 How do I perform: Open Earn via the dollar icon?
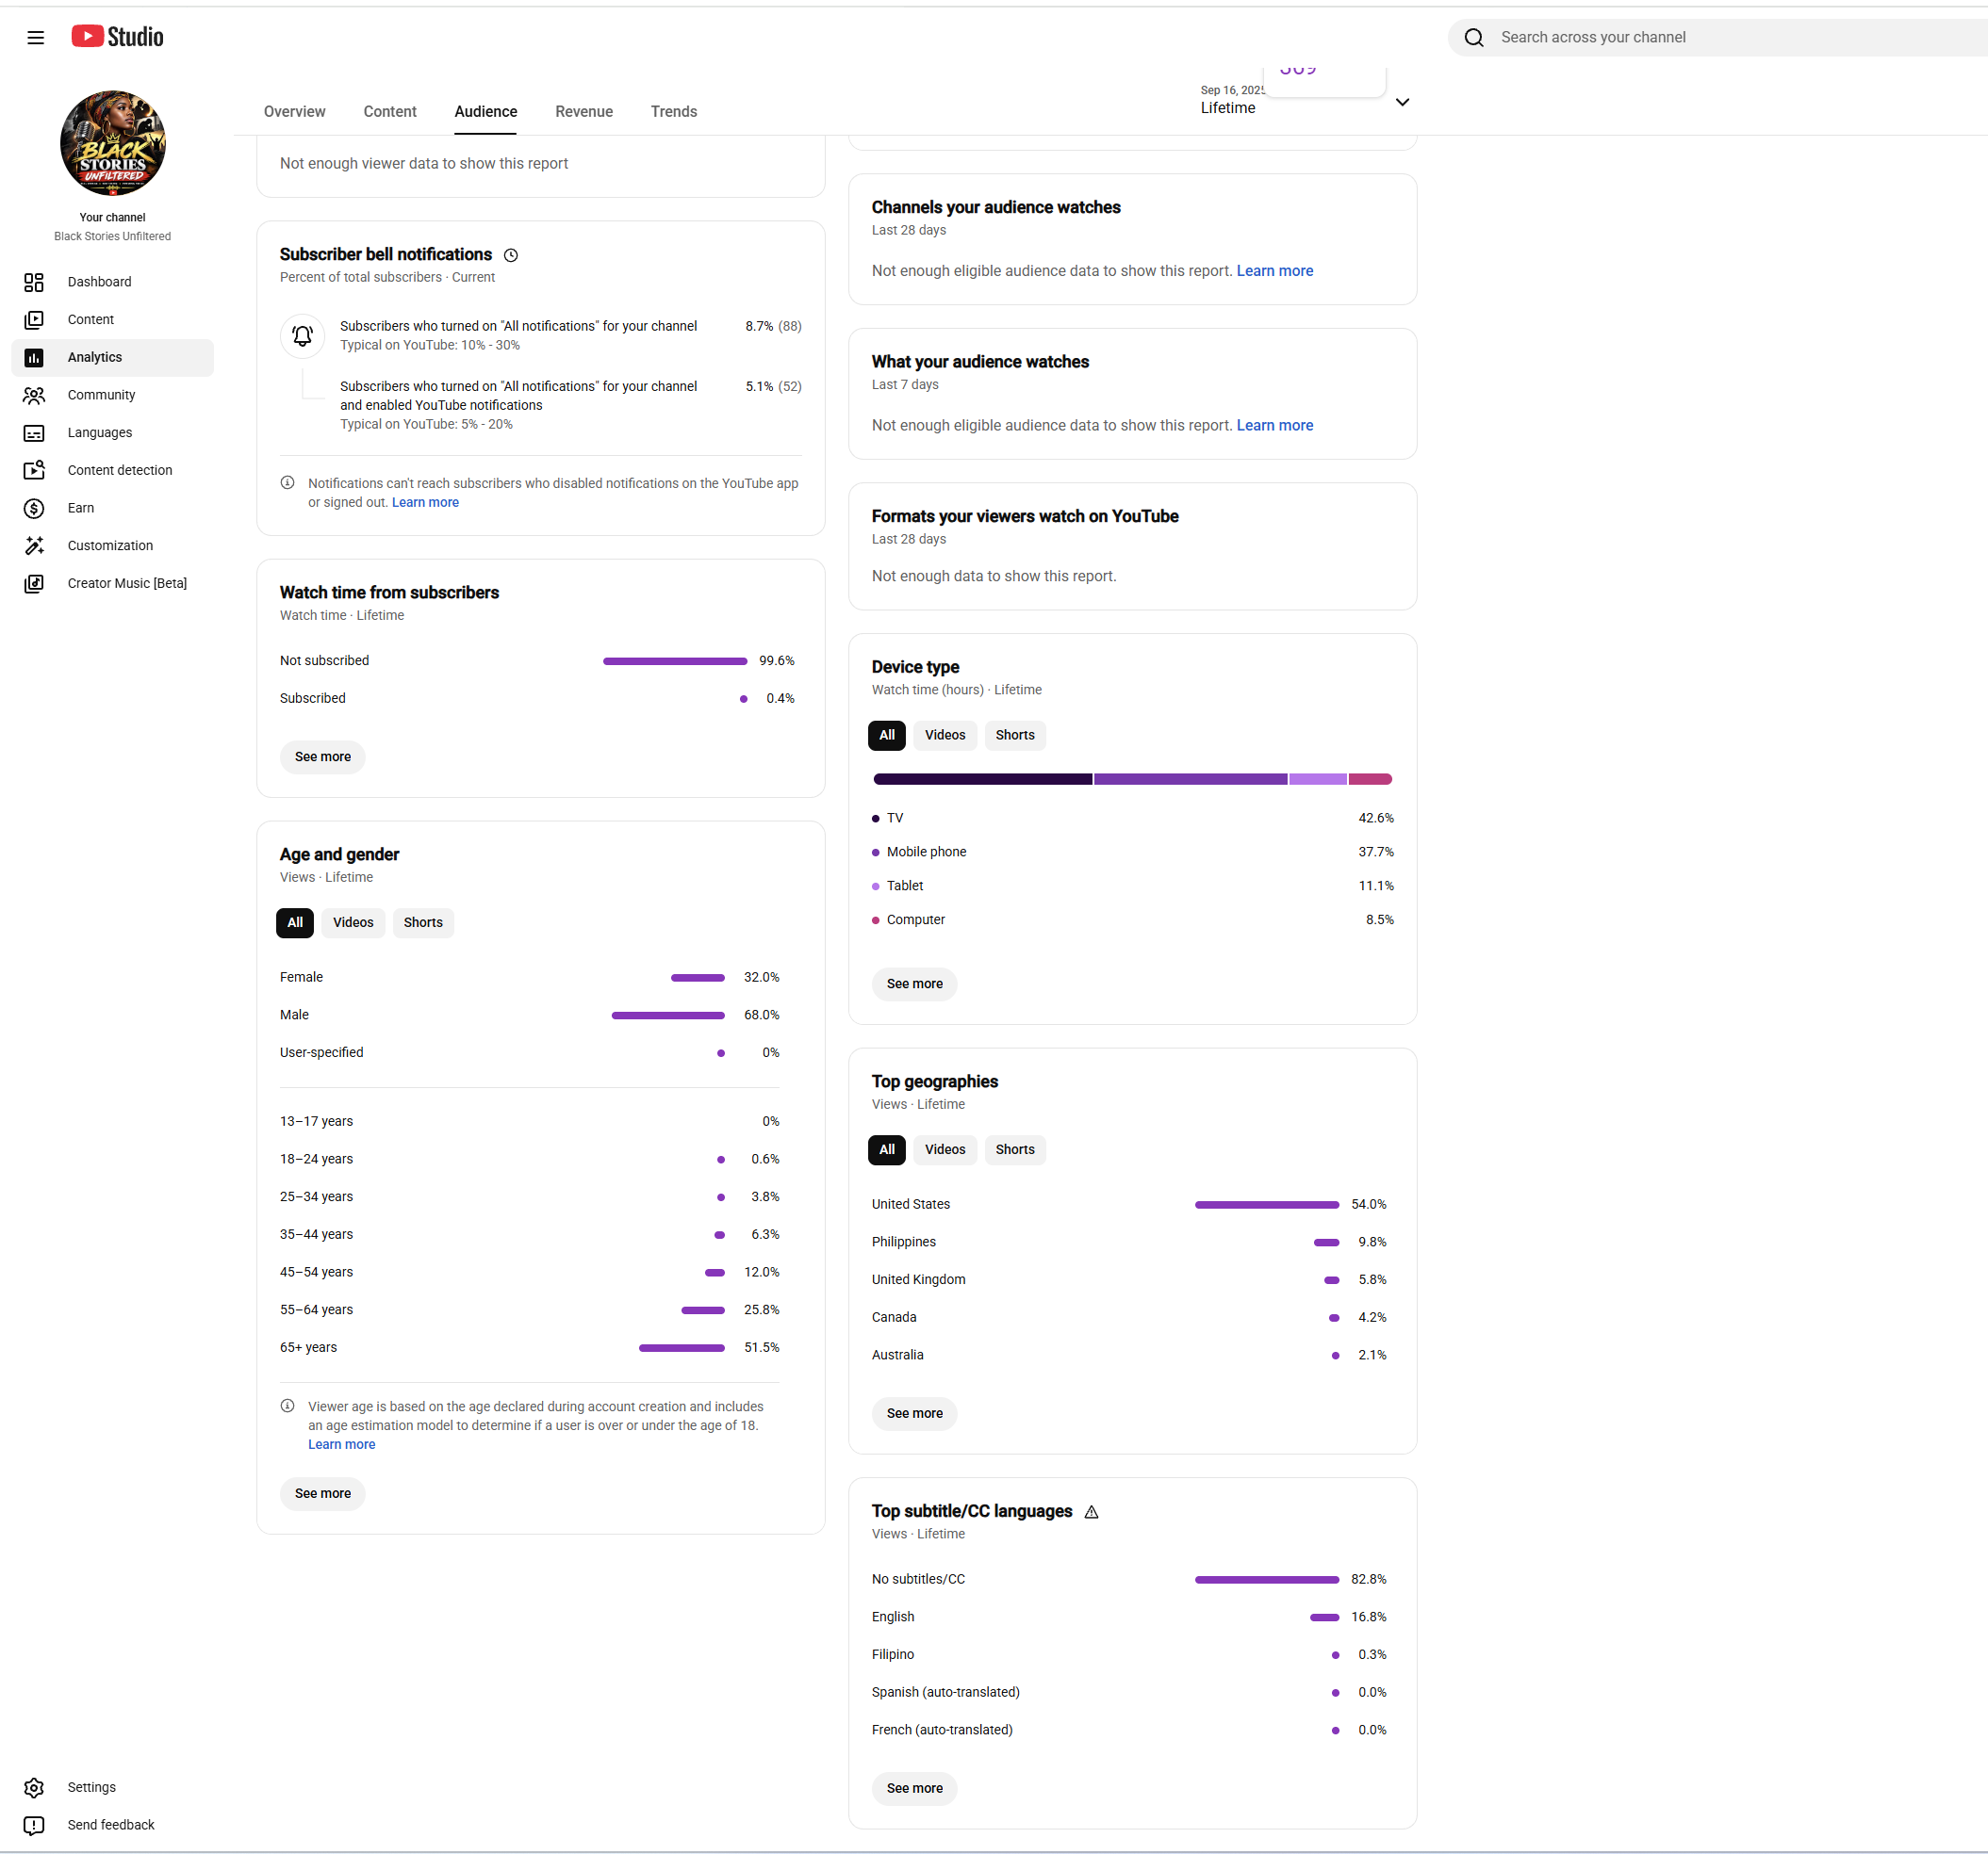click(x=34, y=508)
